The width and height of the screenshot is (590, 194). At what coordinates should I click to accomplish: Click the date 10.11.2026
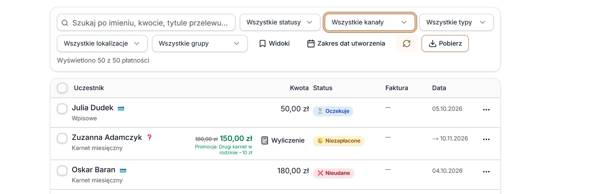[454, 138]
